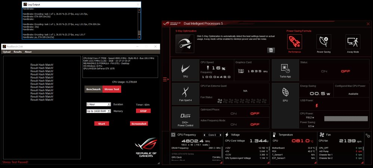Viewport: 373px width, 168px height.
Task: Expand the left side menu arrow
Action: (166, 79)
